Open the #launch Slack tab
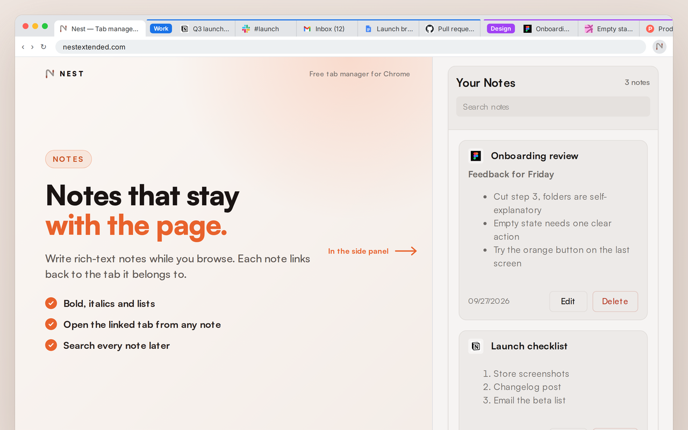Viewport: 688px width, 430px height. point(266,28)
